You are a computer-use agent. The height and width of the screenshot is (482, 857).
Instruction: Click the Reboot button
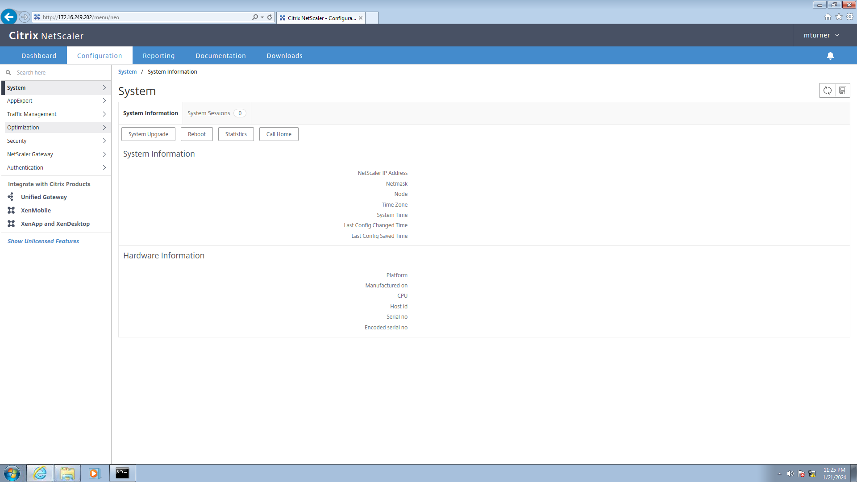[x=196, y=134]
